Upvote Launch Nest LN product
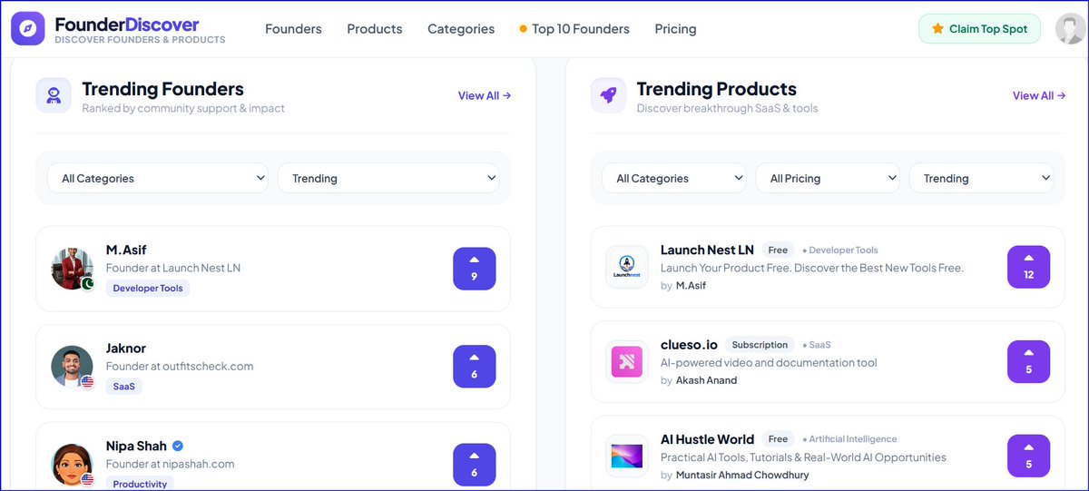The width and height of the screenshot is (1089, 491). pos(1029,267)
